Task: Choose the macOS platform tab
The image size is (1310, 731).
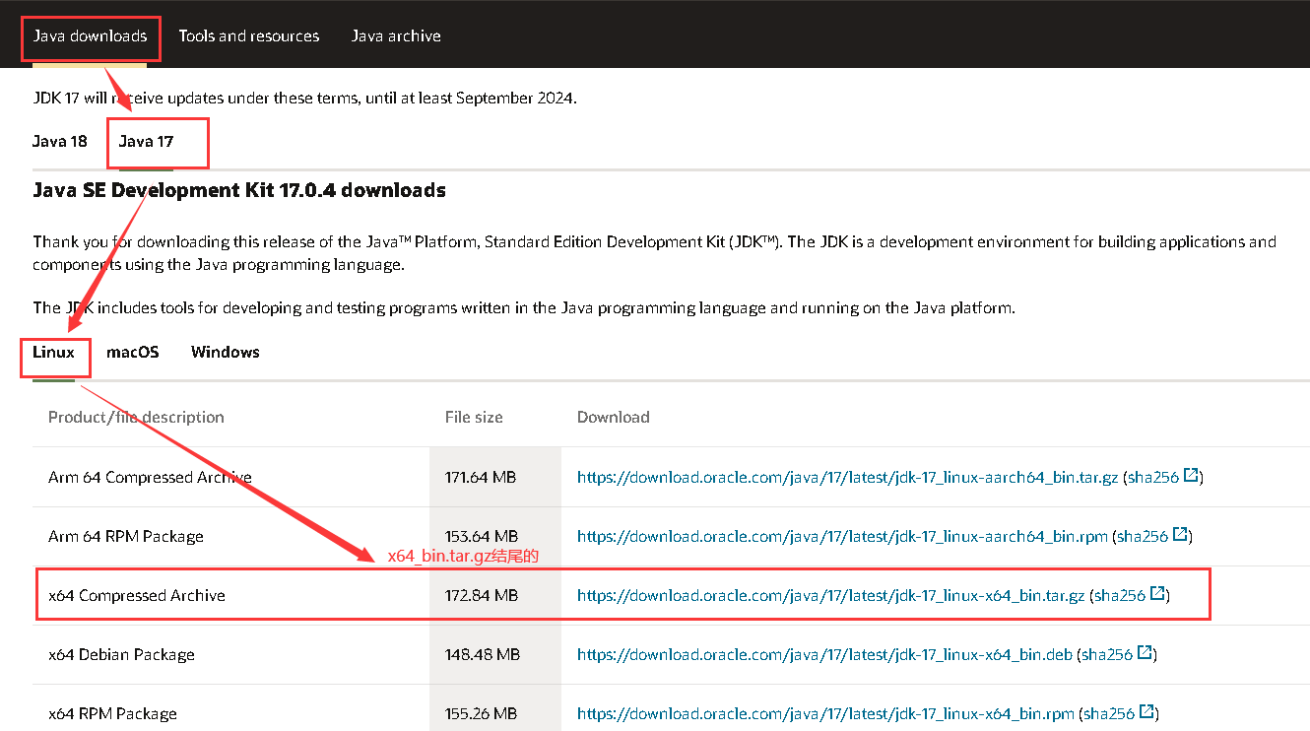Action: [133, 352]
